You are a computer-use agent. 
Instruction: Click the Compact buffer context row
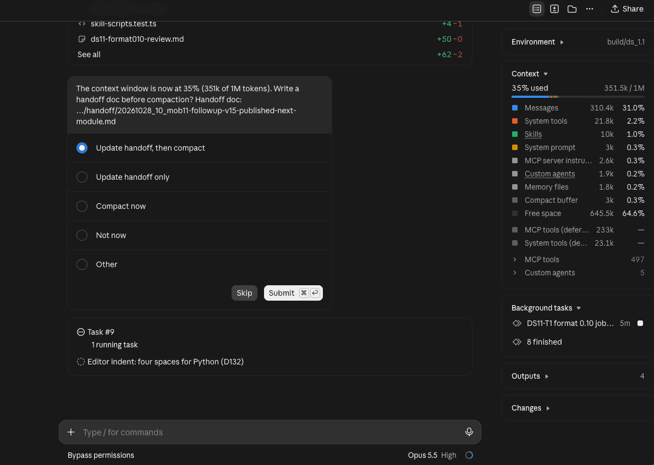[x=578, y=201]
